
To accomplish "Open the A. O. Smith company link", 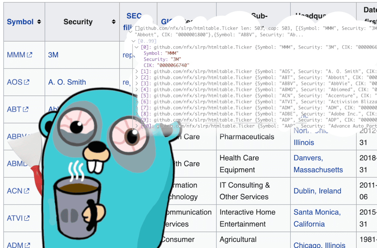I will tap(67, 82).
